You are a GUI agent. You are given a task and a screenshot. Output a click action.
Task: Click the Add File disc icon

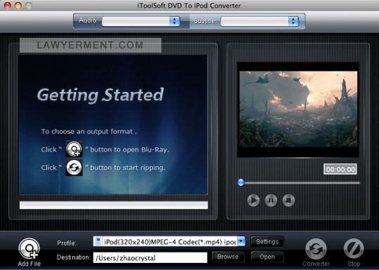point(29,248)
